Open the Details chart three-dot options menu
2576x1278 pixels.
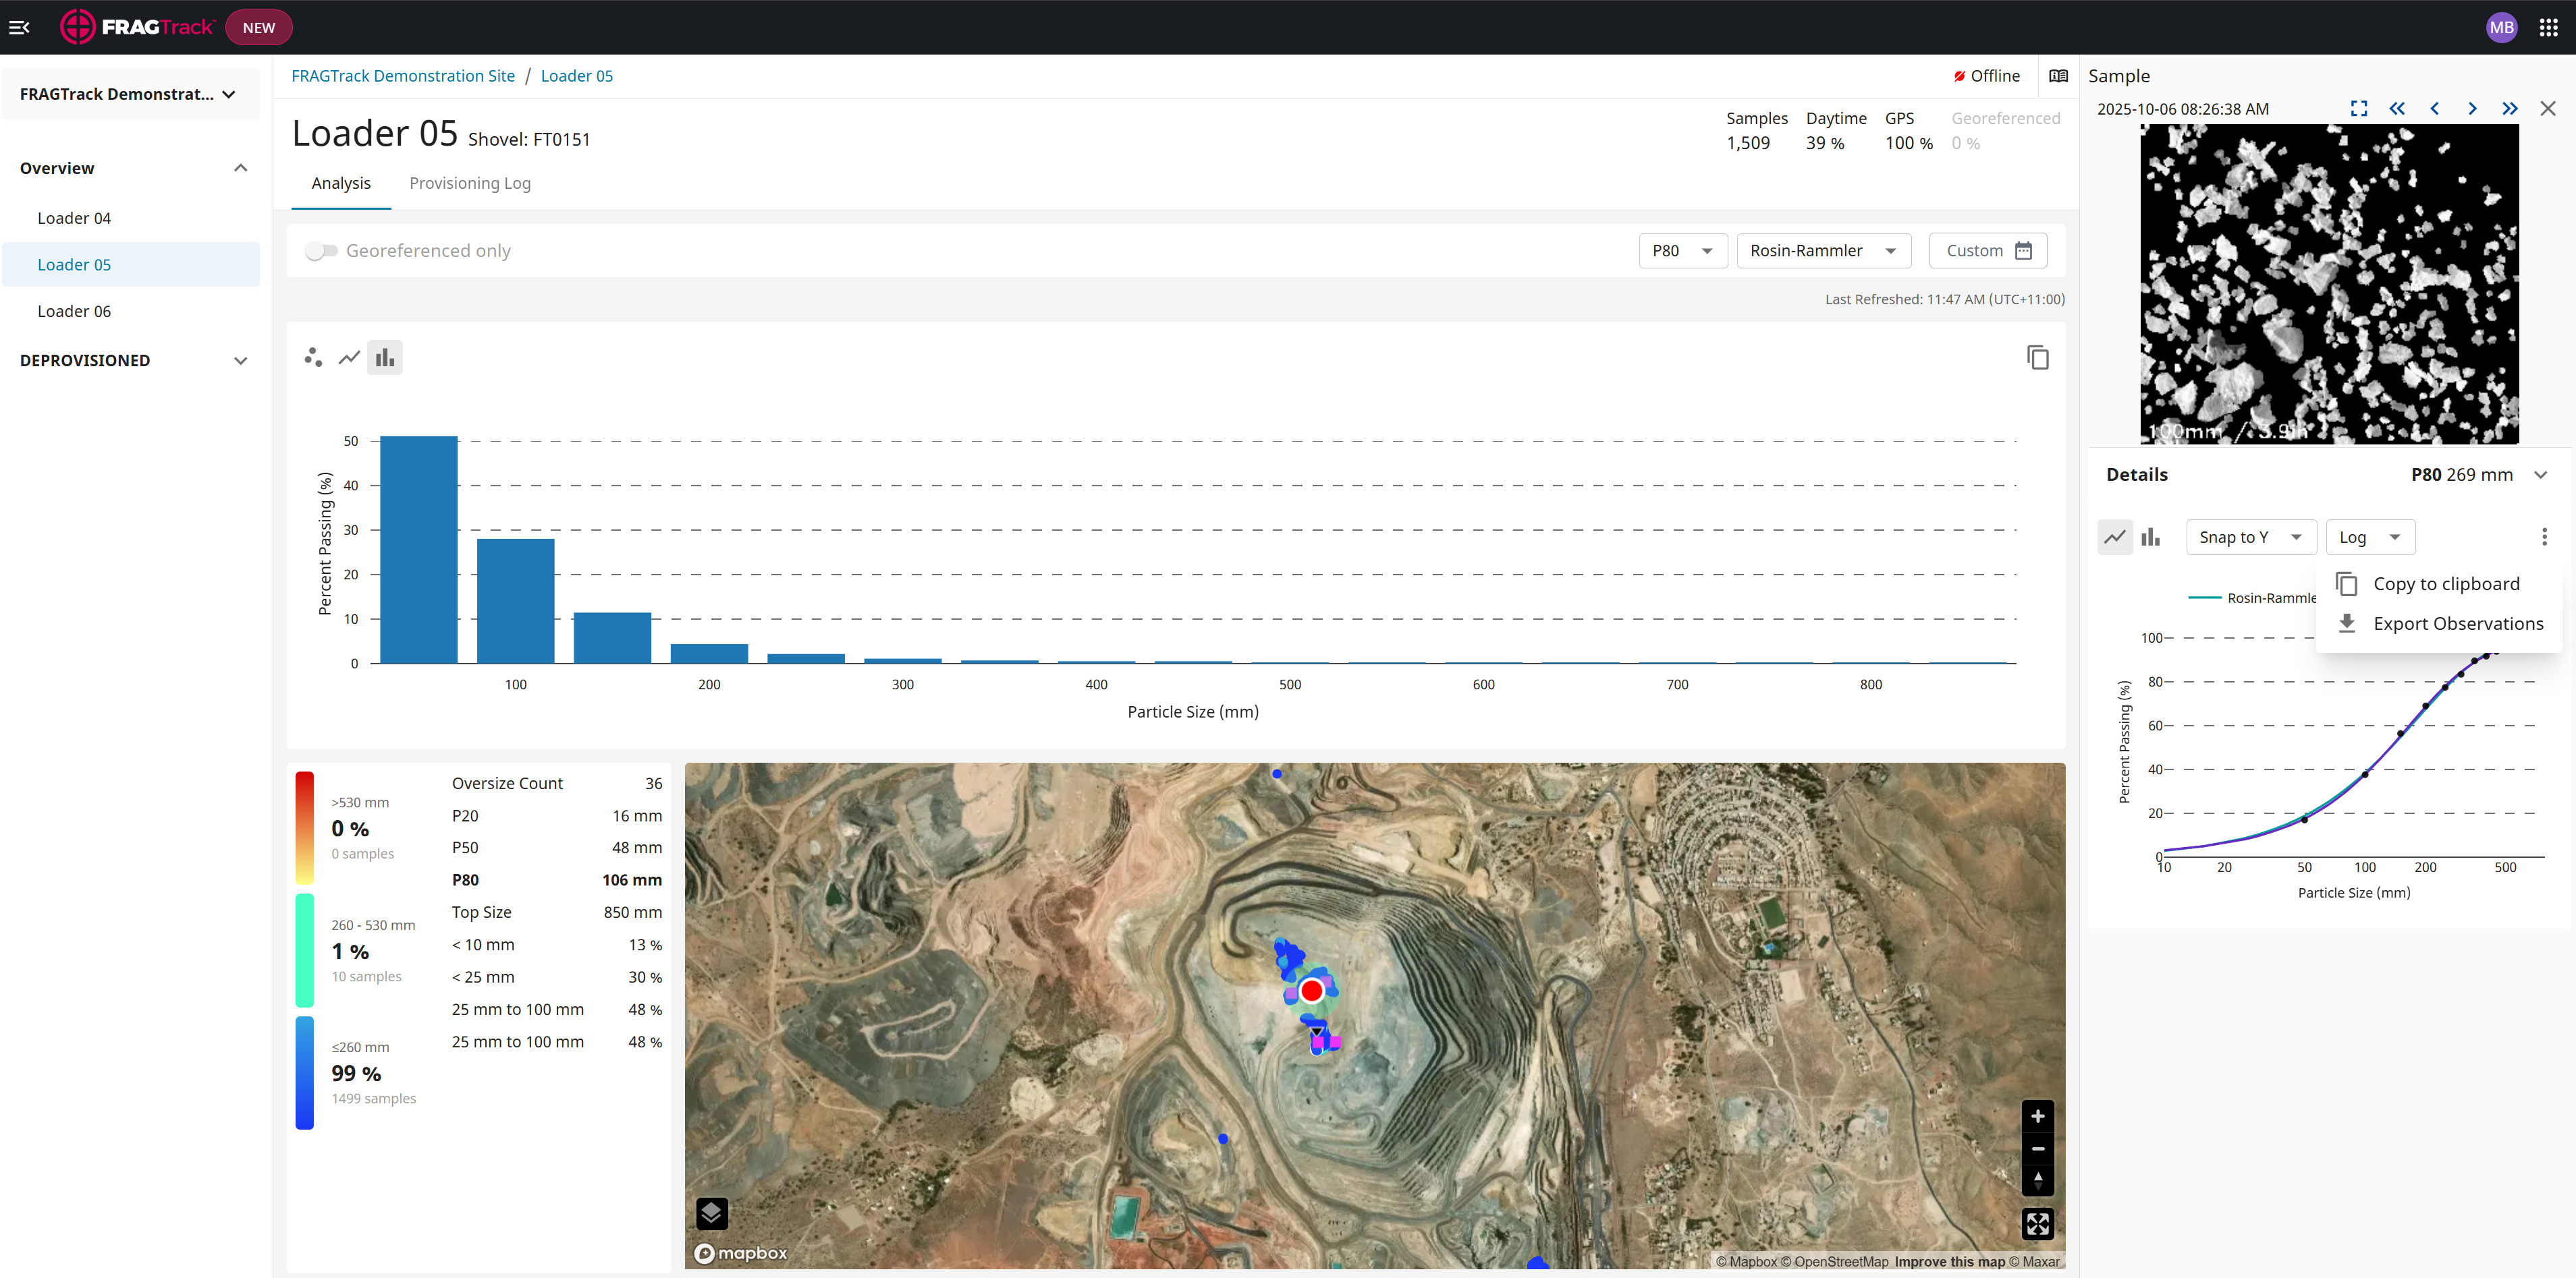(x=2544, y=538)
